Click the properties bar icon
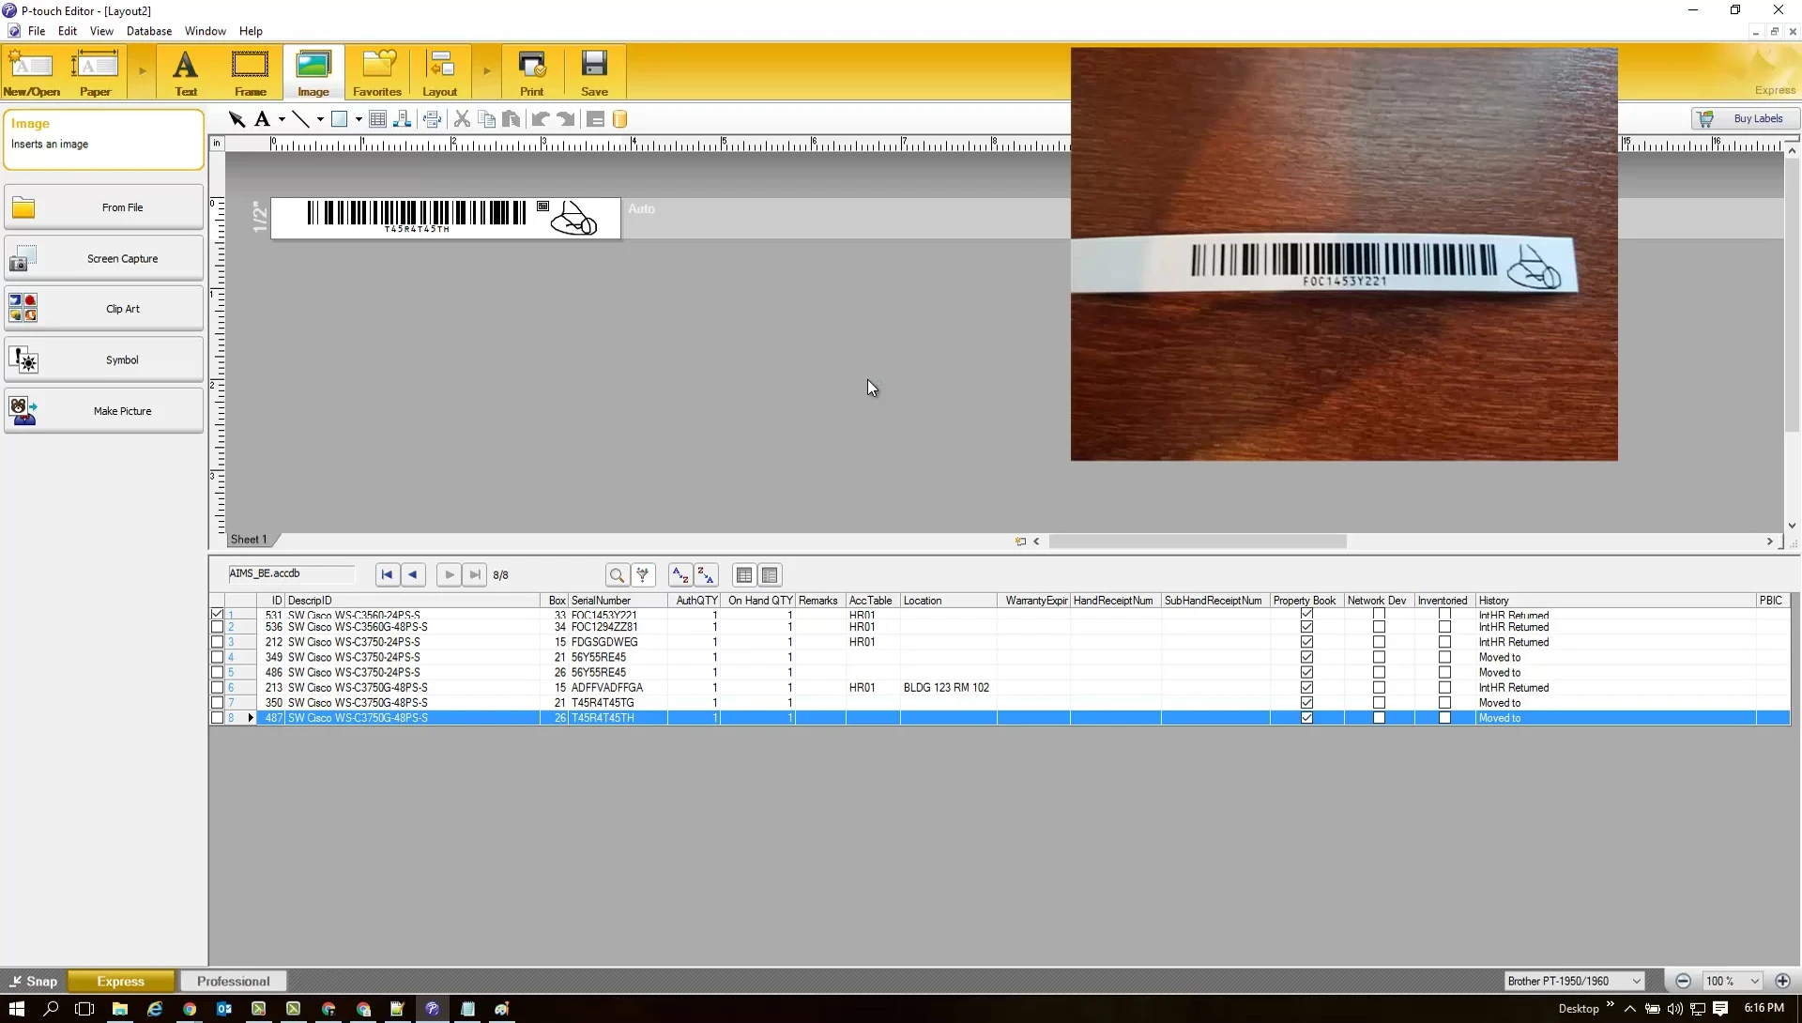This screenshot has width=1802, height=1023. pyautogui.click(x=595, y=119)
